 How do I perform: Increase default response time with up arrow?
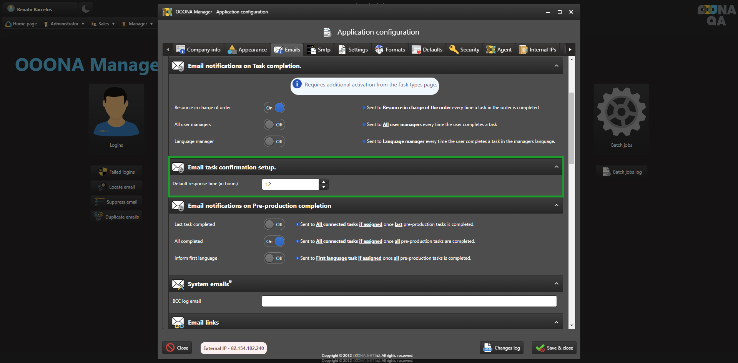pyautogui.click(x=324, y=182)
